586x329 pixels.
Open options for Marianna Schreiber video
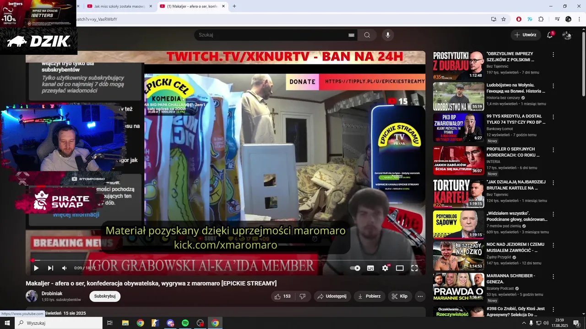point(553,277)
